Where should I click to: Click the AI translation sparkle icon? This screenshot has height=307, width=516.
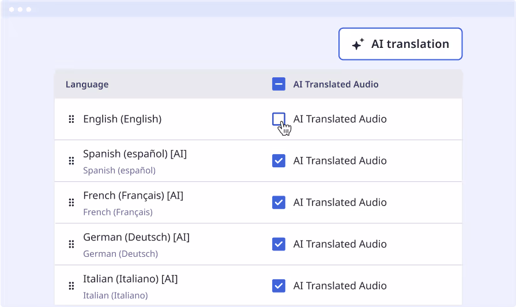358,44
